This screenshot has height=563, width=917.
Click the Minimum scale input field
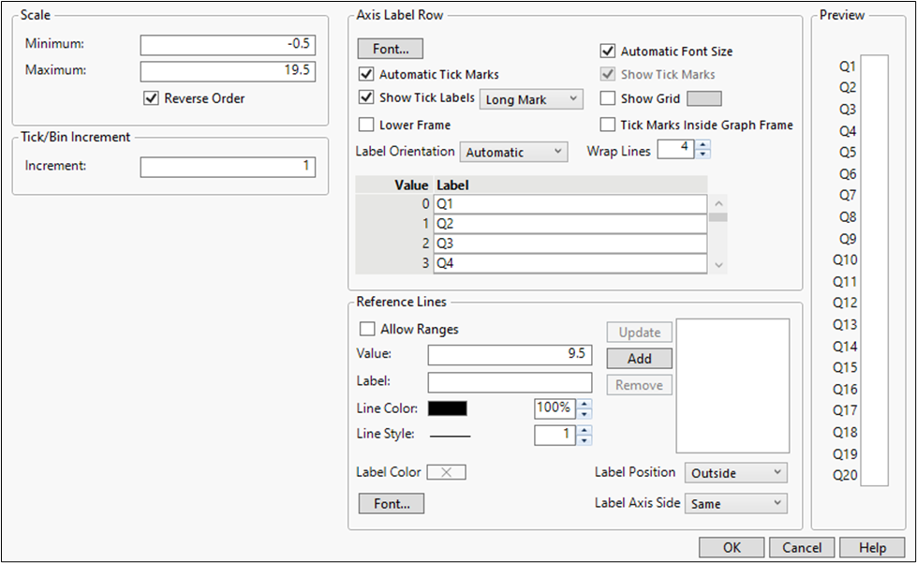coord(228,45)
